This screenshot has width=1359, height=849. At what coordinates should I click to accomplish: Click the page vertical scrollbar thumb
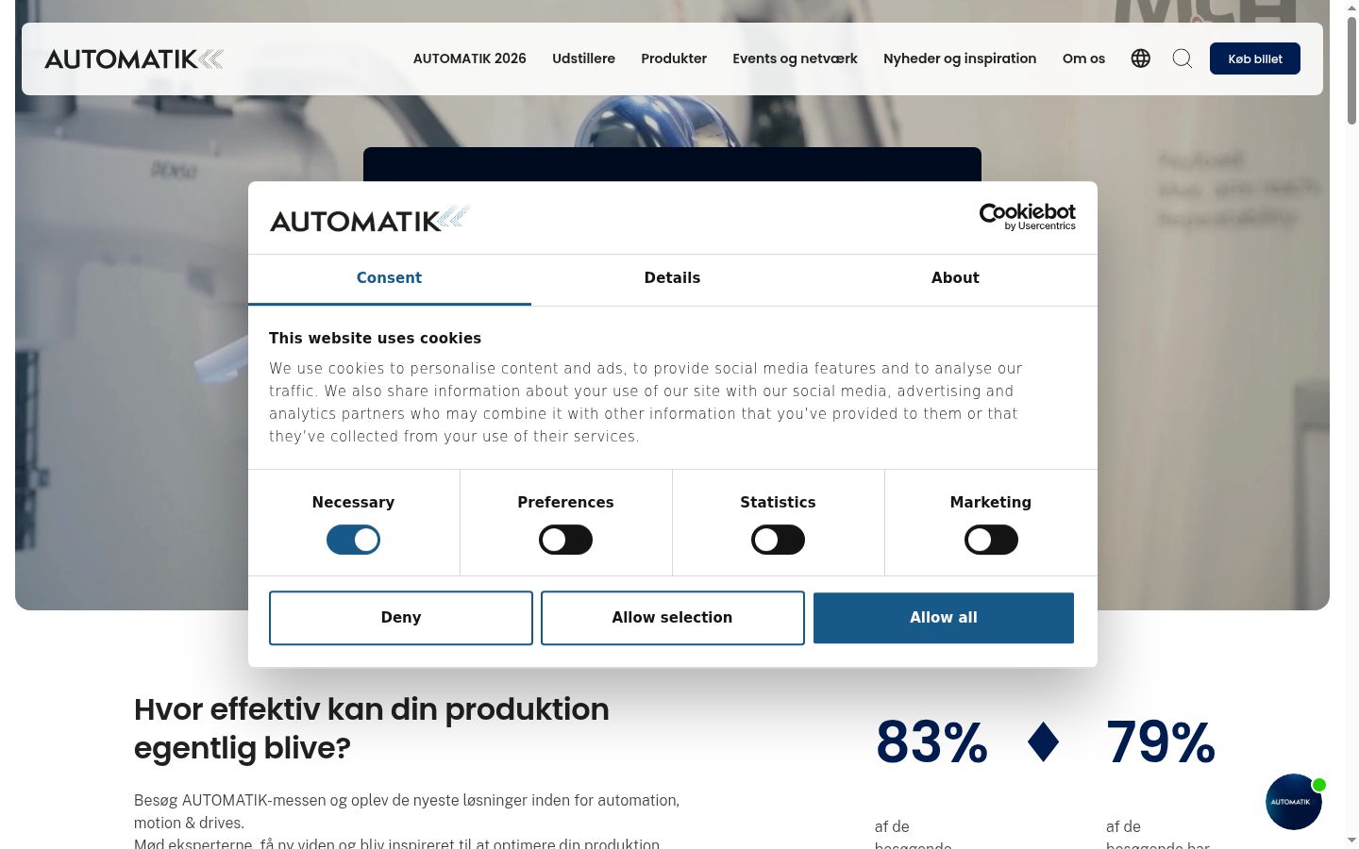coord(1351,71)
